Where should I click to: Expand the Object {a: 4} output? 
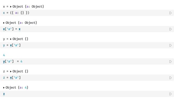pyautogui.click(x=4, y=87)
